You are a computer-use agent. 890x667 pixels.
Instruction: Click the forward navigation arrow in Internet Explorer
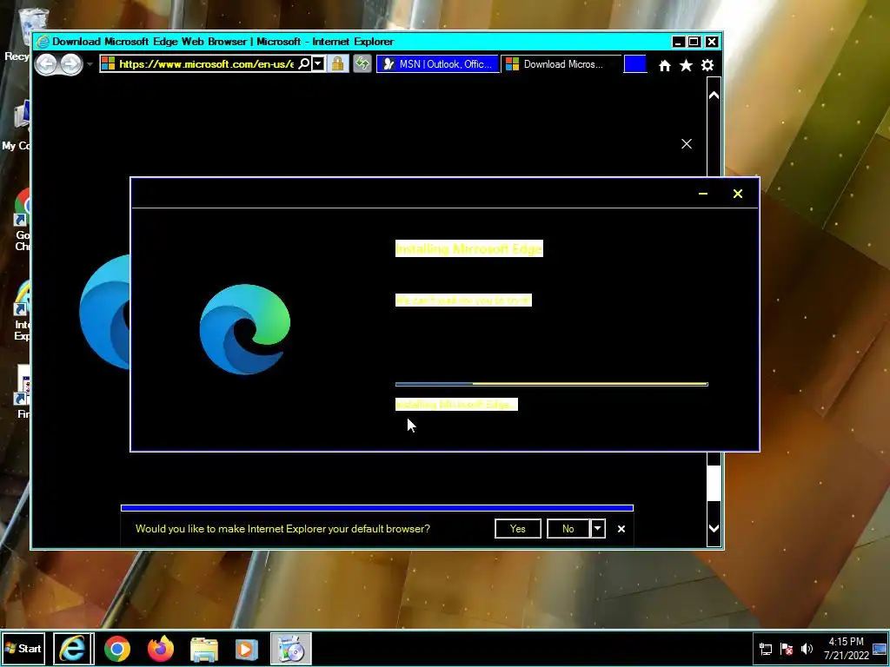pos(71,64)
